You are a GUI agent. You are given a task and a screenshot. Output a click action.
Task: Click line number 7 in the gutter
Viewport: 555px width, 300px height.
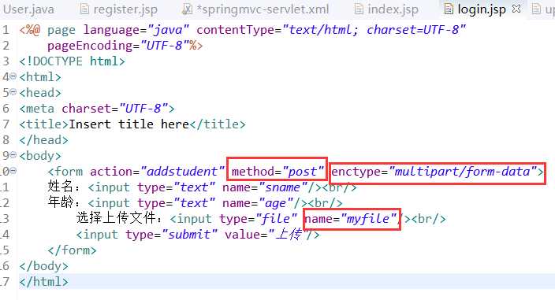tap(6, 124)
